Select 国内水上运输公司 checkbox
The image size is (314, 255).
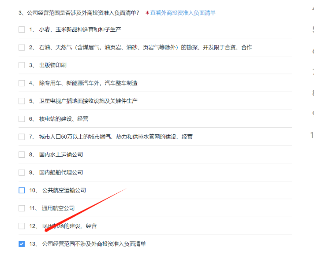click(22, 155)
